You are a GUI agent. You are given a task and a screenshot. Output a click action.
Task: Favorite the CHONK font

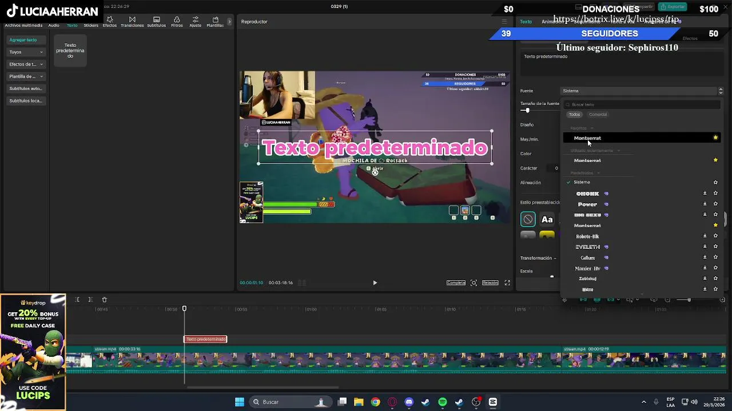(715, 194)
